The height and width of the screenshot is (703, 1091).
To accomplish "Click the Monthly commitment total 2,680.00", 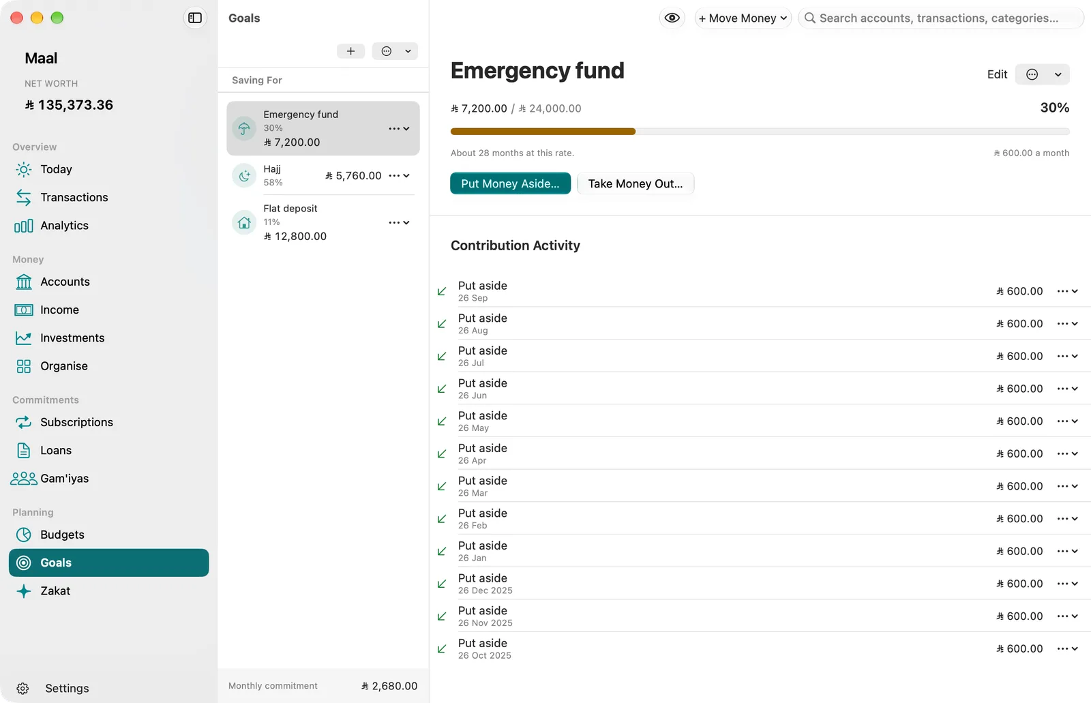I will click(389, 686).
